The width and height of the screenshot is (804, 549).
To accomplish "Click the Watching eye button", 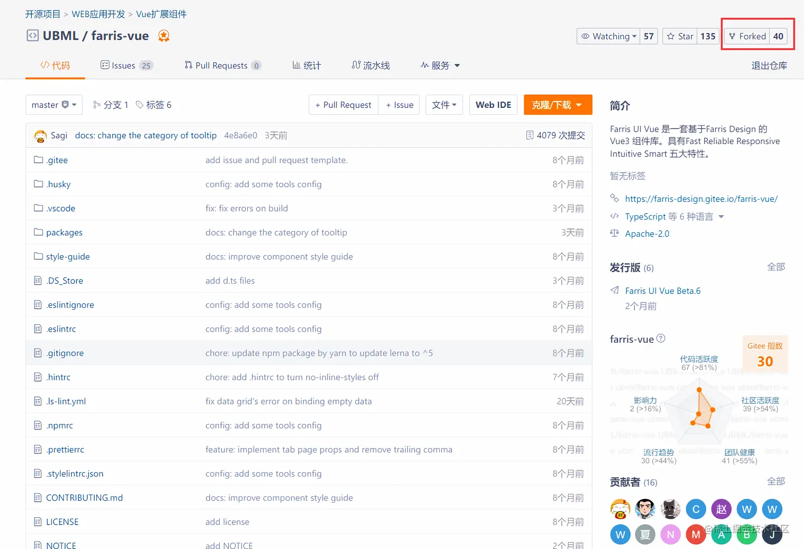I will [x=608, y=36].
